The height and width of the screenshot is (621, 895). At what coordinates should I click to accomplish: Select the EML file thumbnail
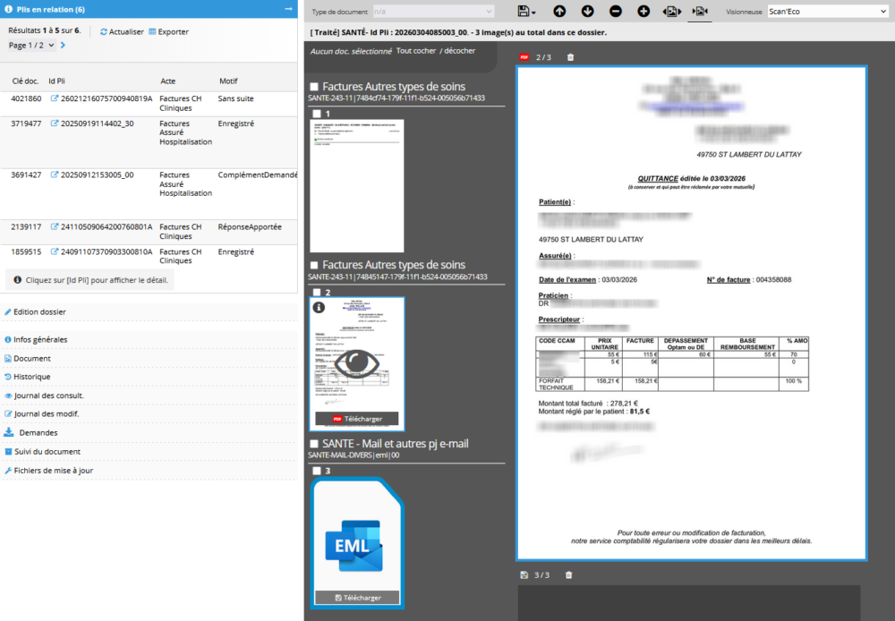click(357, 537)
